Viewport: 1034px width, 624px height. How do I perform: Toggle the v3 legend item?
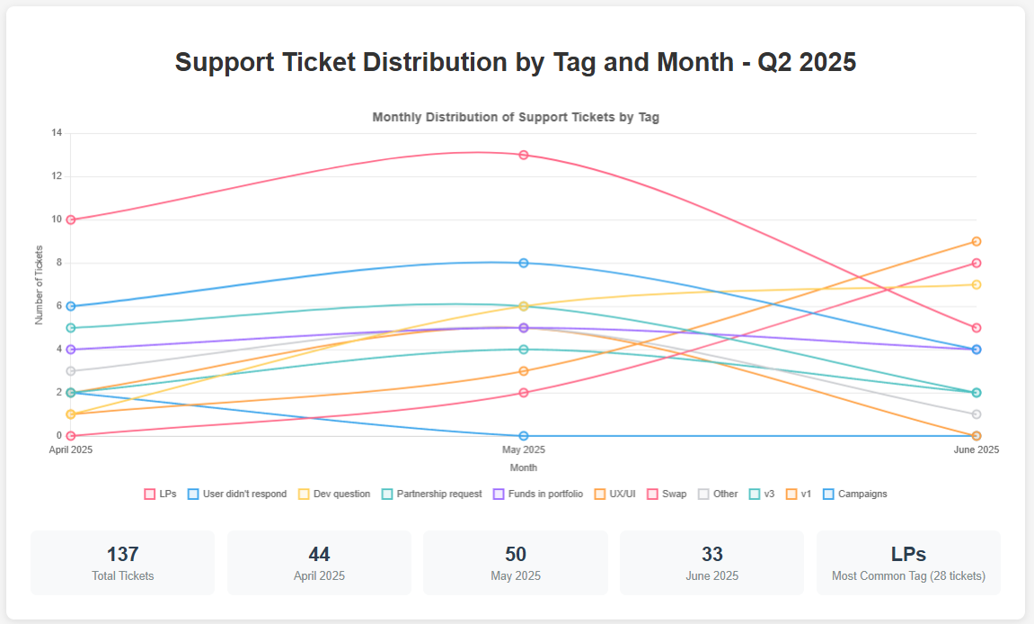(x=761, y=494)
